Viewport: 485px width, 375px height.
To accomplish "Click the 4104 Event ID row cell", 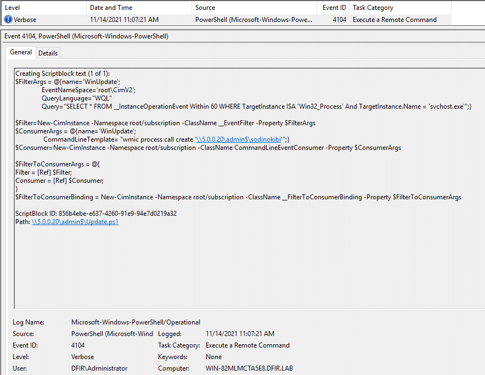I will click(339, 20).
